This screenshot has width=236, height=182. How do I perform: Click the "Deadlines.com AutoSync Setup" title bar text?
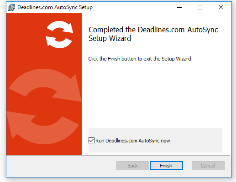click(x=55, y=7)
